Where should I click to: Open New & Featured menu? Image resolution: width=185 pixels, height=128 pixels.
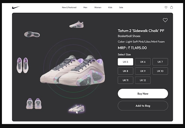point(69,7)
